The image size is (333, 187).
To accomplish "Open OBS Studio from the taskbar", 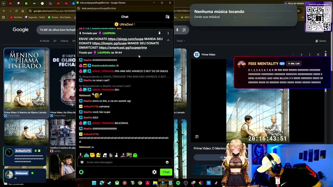I will tap(185, 183).
